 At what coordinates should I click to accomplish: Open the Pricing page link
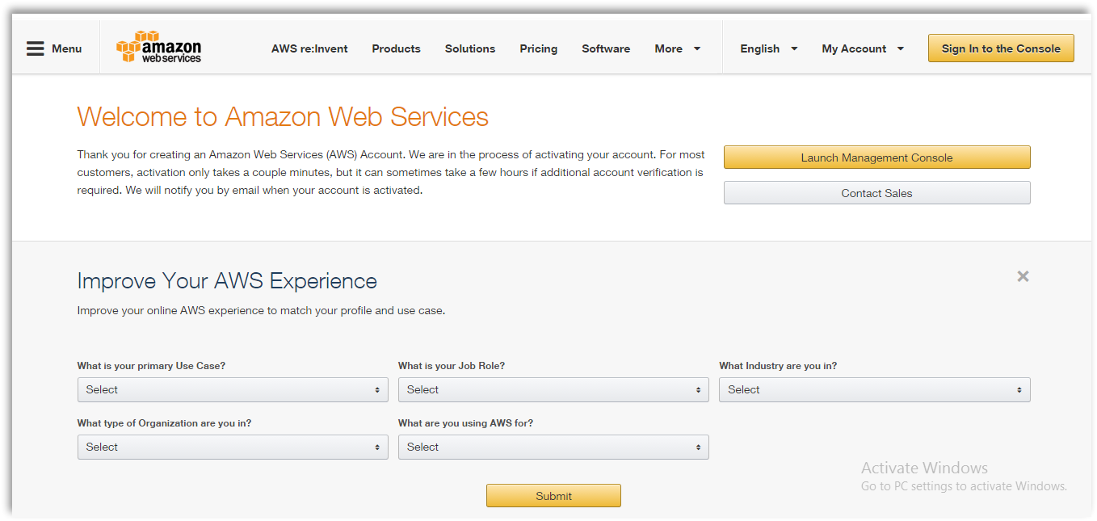539,48
